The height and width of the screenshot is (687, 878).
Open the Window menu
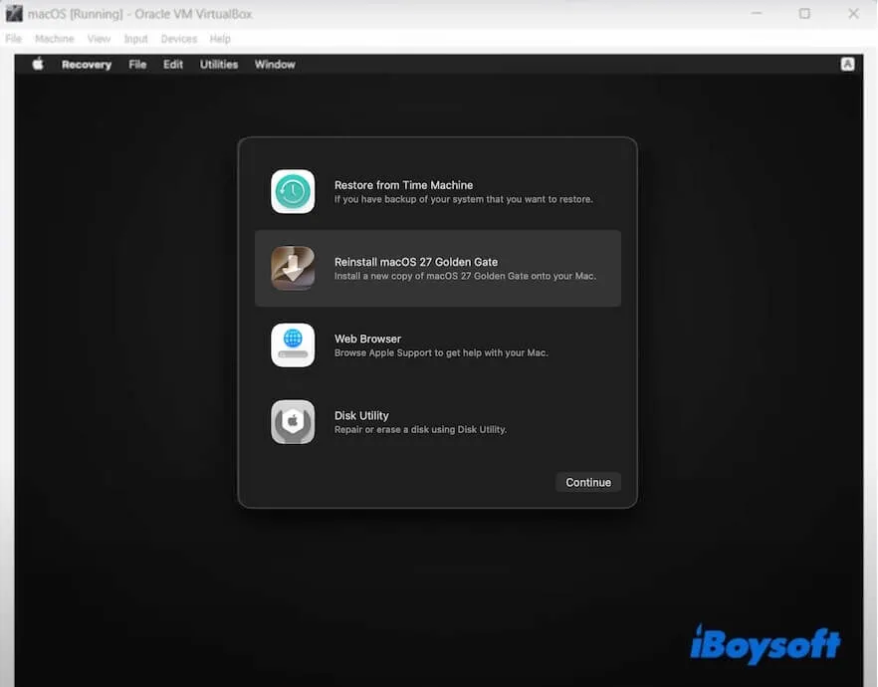point(275,65)
